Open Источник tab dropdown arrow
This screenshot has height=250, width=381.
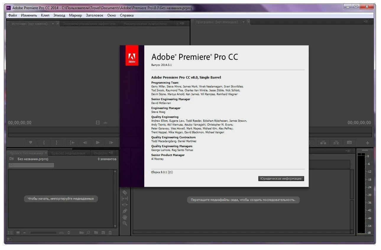53,24
